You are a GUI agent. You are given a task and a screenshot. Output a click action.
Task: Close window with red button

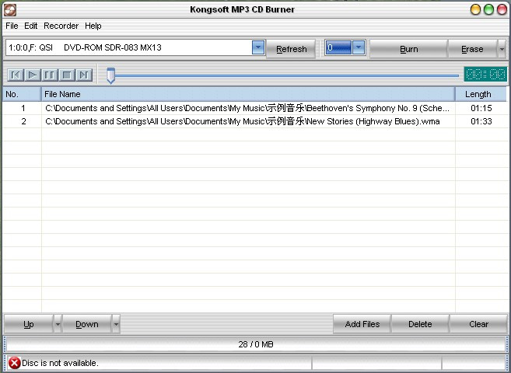point(502,10)
